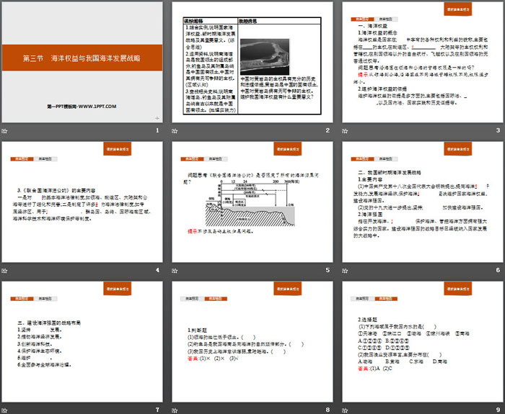Click the animation star icon under slide 4
505x414 pixels.
pyautogui.click(x=4, y=271)
